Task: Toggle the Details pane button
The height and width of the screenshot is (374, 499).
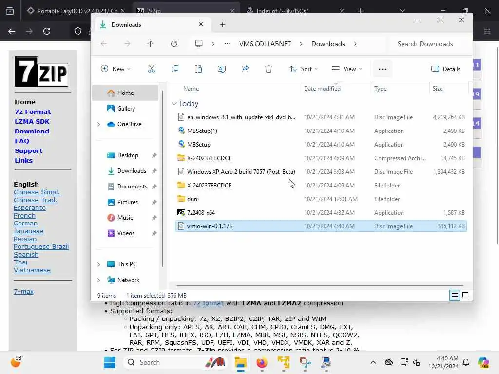Action: coord(445,69)
